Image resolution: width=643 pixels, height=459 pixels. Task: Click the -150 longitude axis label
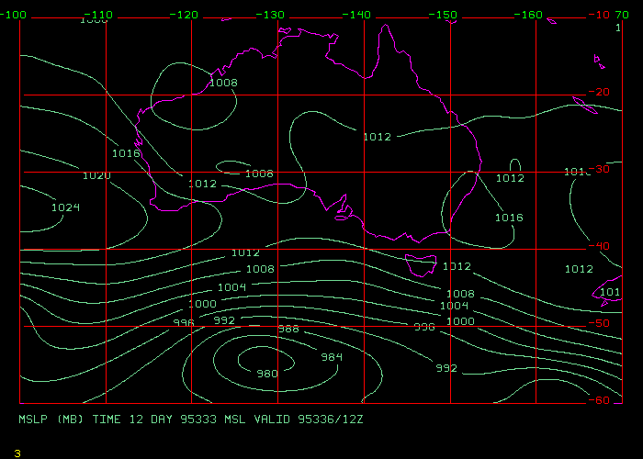coord(444,16)
